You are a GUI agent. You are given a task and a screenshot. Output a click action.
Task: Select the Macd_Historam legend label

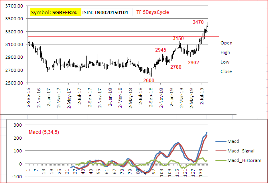244,160
